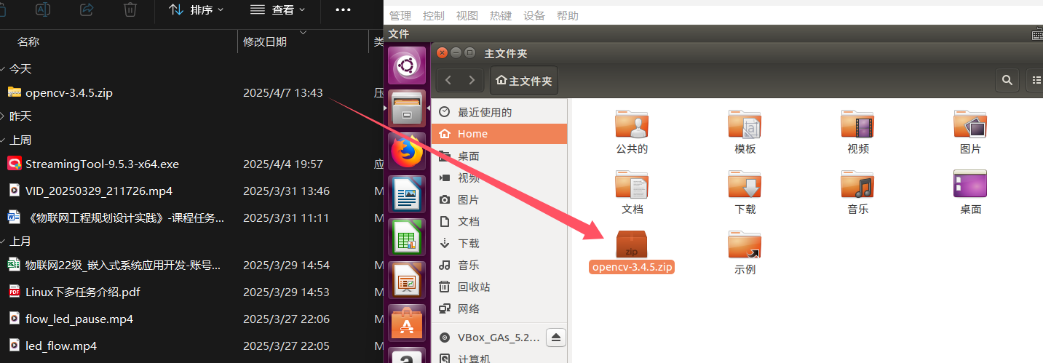Open the 热键 menu in VirtualBox
Screen dimensions: 1043x363
click(x=501, y=15)
